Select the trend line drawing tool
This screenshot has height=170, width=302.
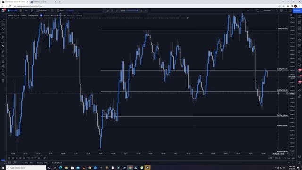coord(3,20)
